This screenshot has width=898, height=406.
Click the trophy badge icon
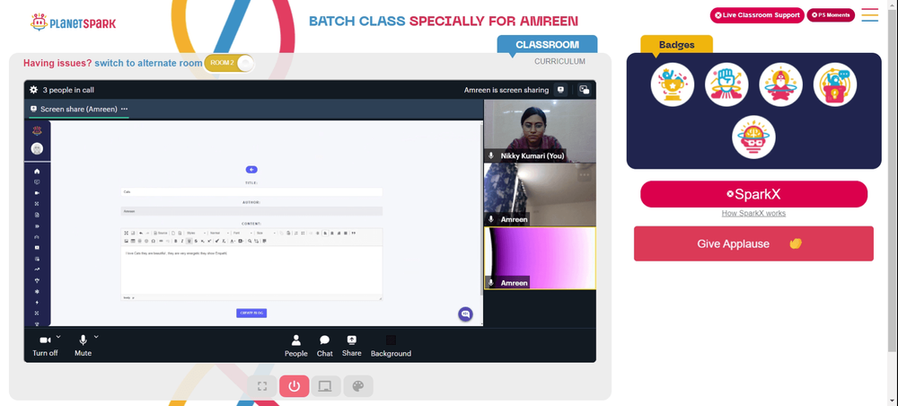673,84
